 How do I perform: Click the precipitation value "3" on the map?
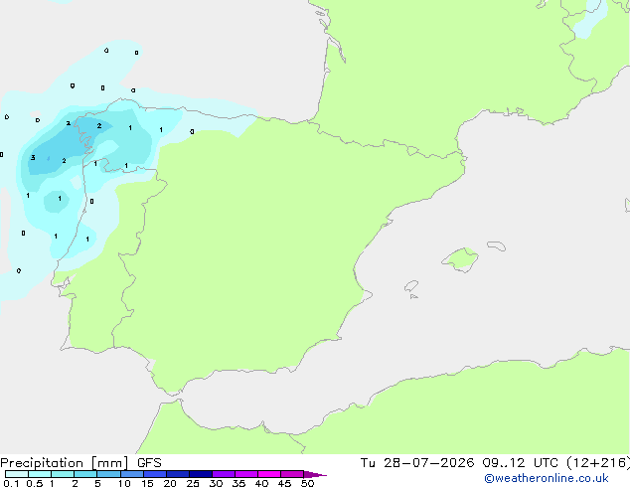pyautogui.click(x=33, y=157)
